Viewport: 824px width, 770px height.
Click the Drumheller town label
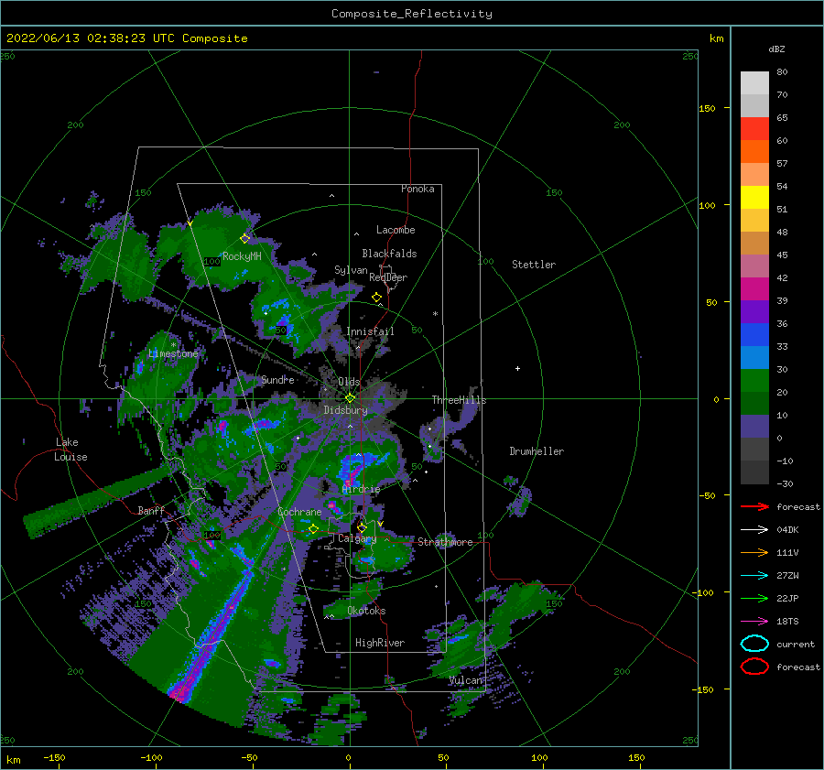click(537, 451)
